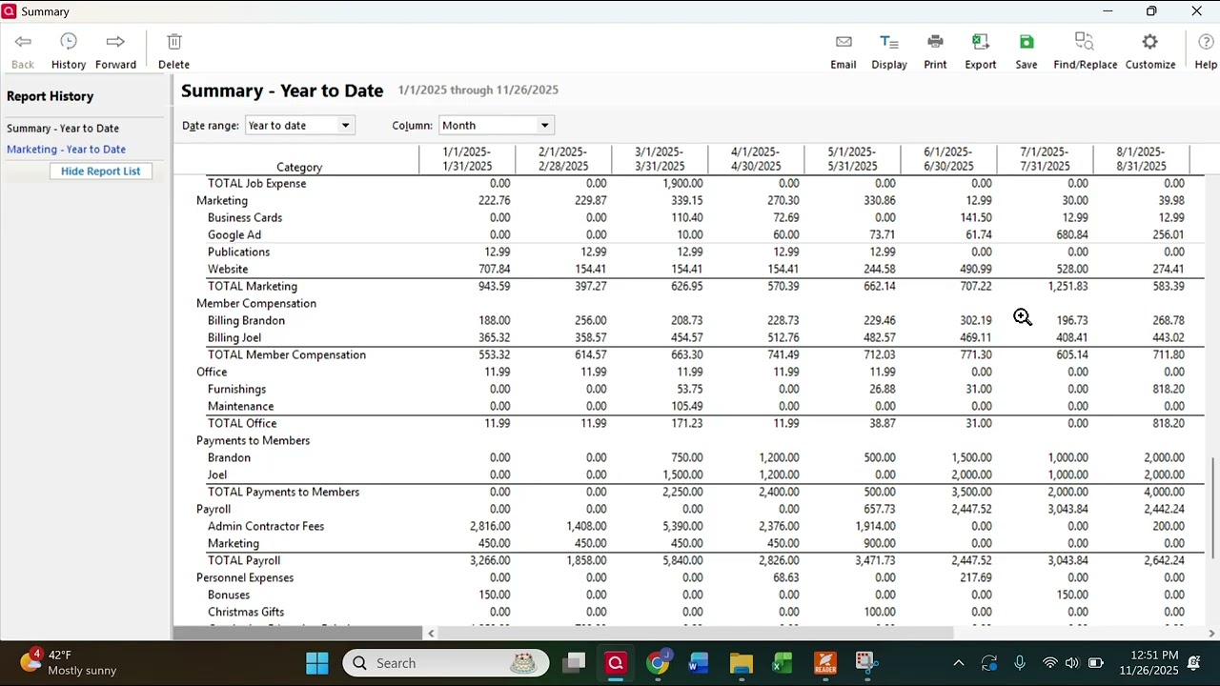Print the Summary report
1220x686 pixels.
click(x=935, y=50)
